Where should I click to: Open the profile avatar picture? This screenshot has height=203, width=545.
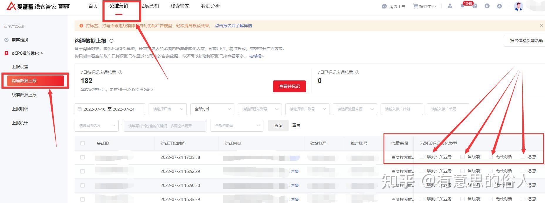point(519,6)
